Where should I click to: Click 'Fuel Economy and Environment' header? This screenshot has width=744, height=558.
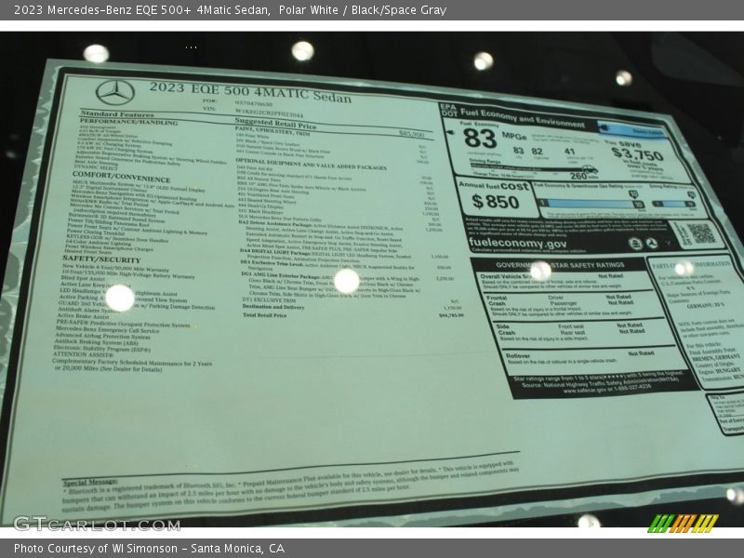(x=523, y=118)
